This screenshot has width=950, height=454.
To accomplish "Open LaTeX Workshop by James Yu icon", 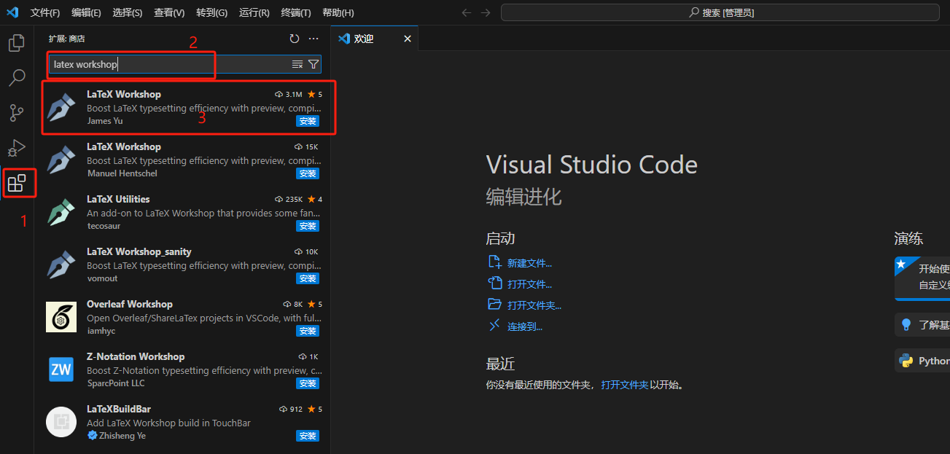I will coord(61,107).
